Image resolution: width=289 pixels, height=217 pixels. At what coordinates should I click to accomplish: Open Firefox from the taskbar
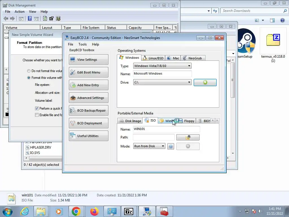[x=94, y=211]
